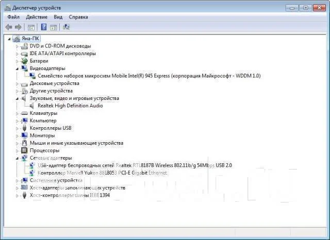Expand the Клавиатуры node

(x=17, y=113)
